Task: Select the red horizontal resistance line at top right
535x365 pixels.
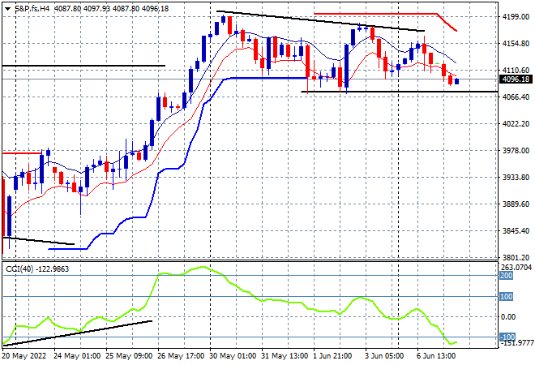Action: pos(375,14)
